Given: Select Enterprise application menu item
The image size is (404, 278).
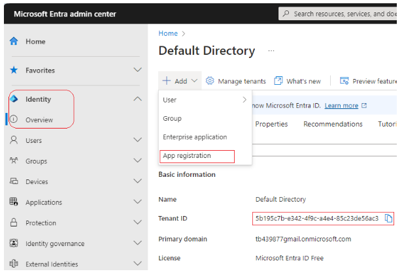Looking at the screenshot, I should pyautogui.click(x=205, y=137).
